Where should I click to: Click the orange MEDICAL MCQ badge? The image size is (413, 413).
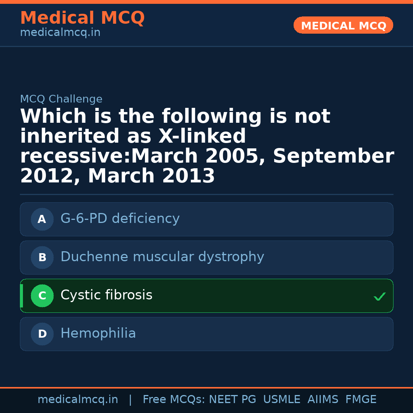tap(343, 25)
